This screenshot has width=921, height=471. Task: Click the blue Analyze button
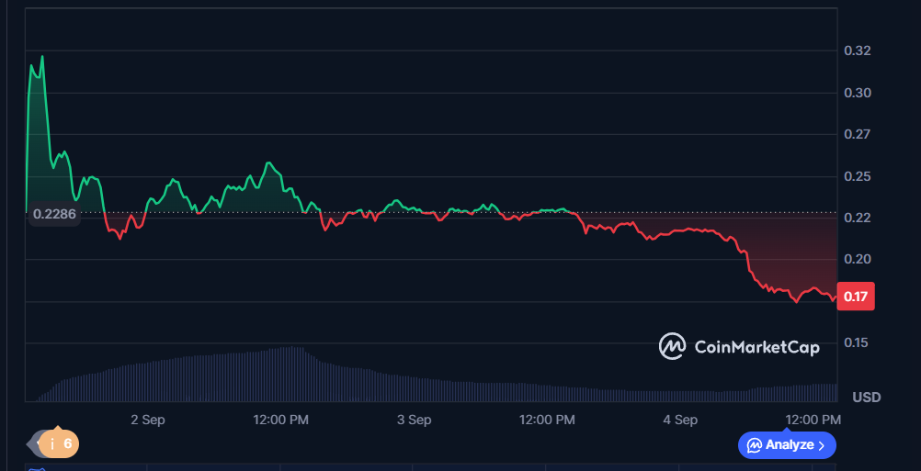(x=787, y=445)
